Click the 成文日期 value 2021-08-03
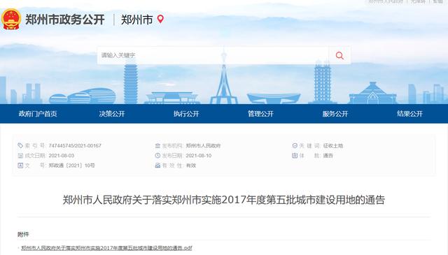This screenshot has width=448, height=255. [x=62, y=156]
